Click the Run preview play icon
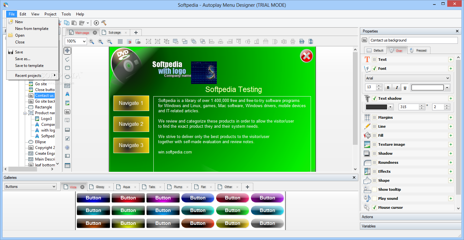This screenshot has width=464, height=240. pyautogui.click(x=96, y=23)
